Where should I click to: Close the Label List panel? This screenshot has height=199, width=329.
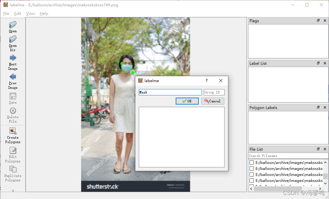pos(325,63)
